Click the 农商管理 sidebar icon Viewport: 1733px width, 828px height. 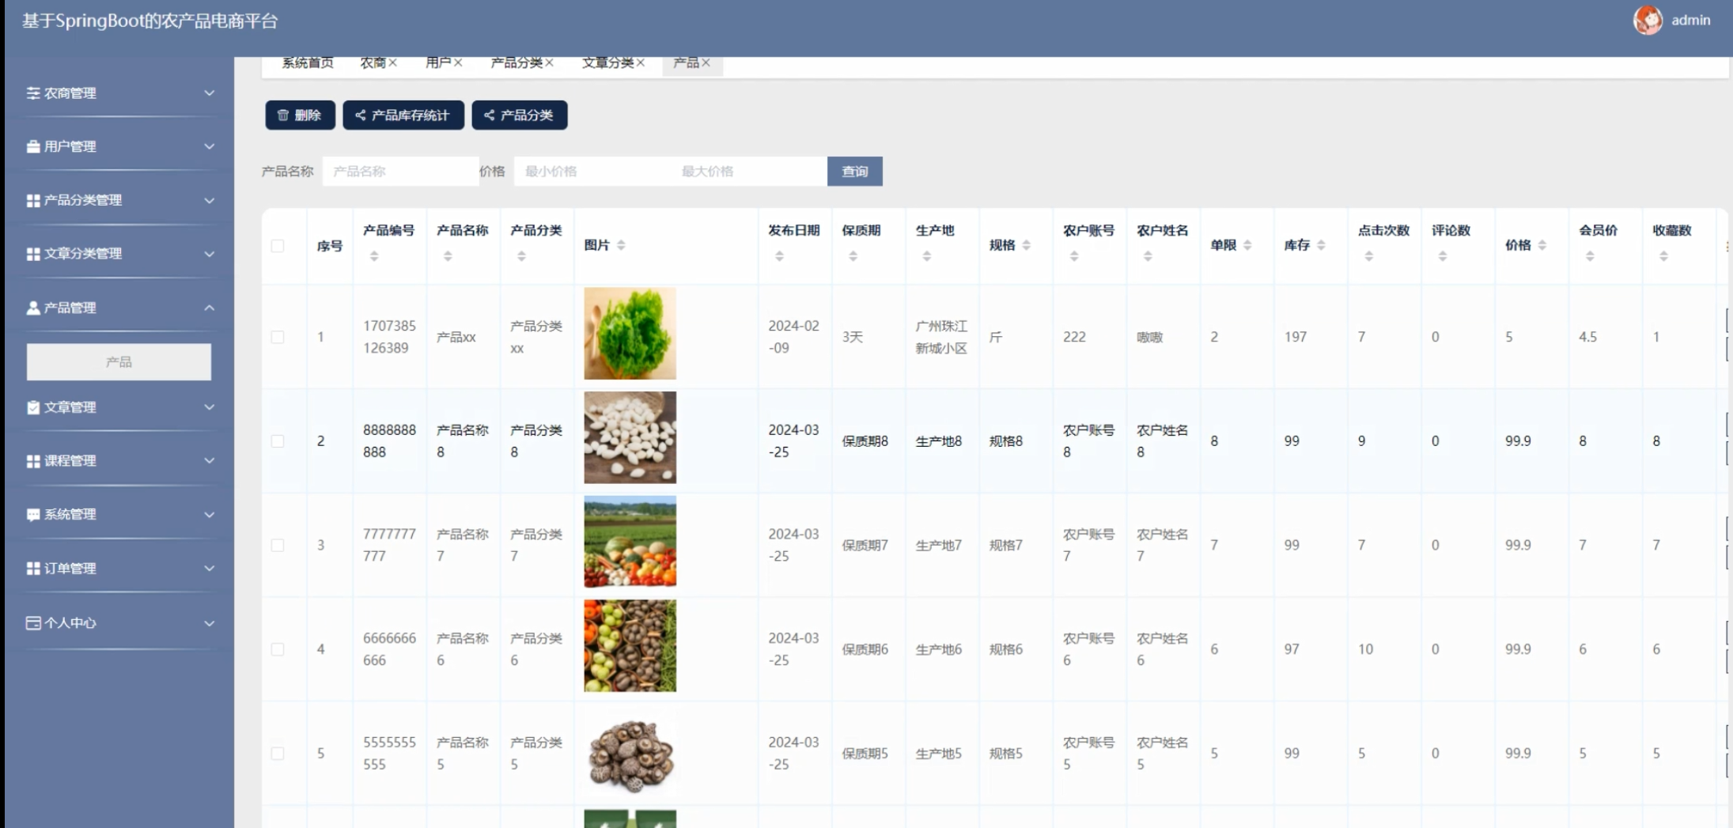[33, 93]
